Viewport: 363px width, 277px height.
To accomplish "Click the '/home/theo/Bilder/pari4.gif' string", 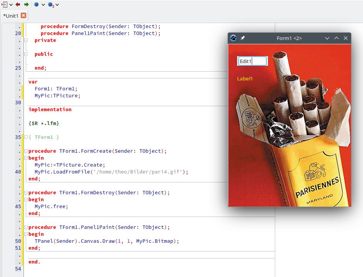I will pos(137,172).
